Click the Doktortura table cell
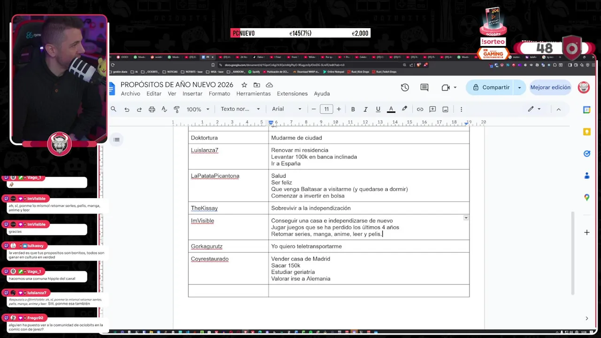 coord(228,138)
